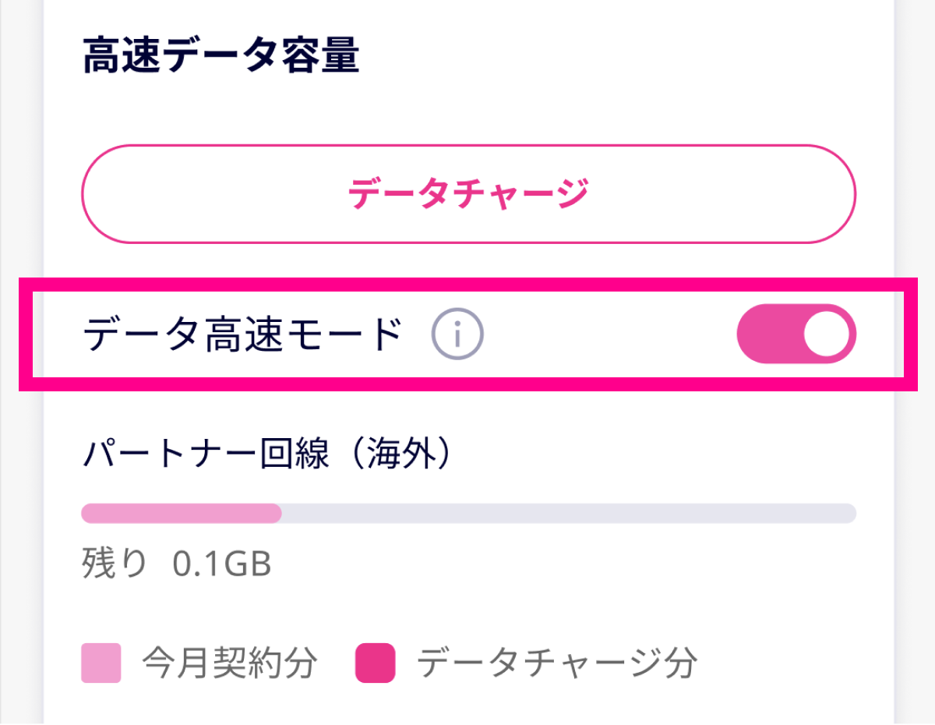Click the light pink 今月契約分 swatch
935x725 pixels.
click(x=101, y=663)
